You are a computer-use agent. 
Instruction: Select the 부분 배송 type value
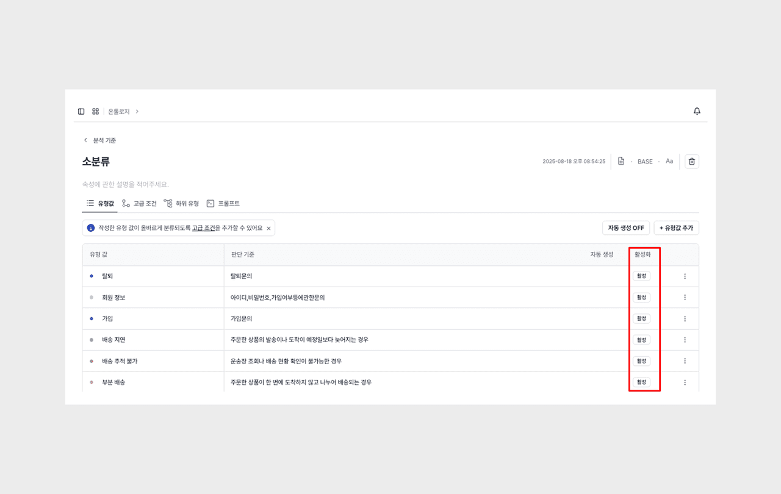pos(113,382)
